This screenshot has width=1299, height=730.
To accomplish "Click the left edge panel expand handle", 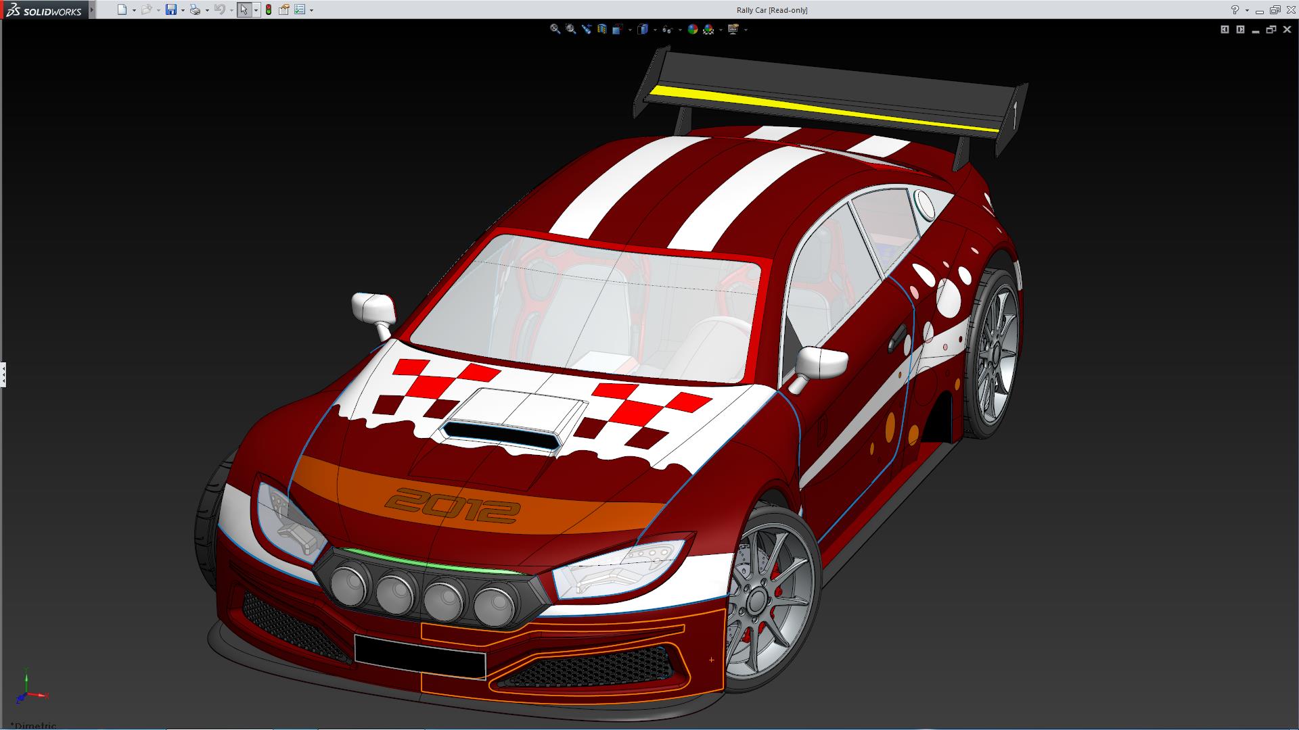I will (x=3, y=374).
